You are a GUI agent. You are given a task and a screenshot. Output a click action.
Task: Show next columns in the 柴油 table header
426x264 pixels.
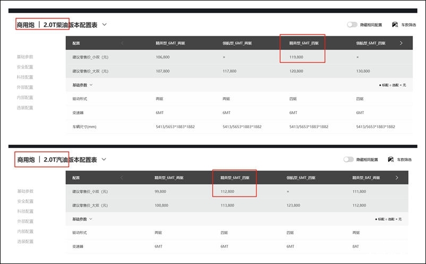(x=401, y=43)
